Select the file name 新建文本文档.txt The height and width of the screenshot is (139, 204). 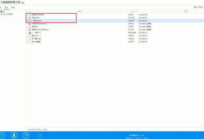click(38, 15)
